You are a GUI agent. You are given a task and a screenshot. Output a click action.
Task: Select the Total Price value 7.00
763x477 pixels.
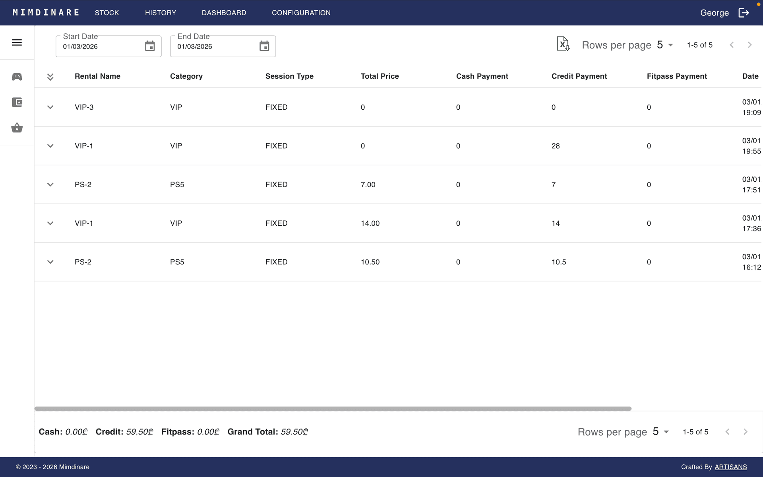tap(368, 184)
